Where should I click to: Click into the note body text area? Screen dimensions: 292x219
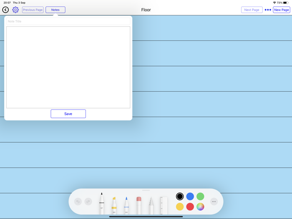point(68,67)
